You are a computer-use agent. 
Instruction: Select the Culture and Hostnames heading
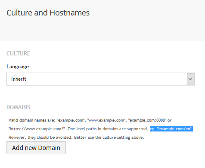tap(48, 13)
